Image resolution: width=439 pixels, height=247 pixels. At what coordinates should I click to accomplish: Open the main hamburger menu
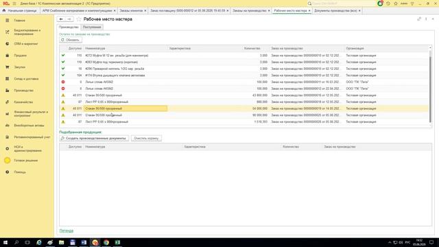click(14, 3)
